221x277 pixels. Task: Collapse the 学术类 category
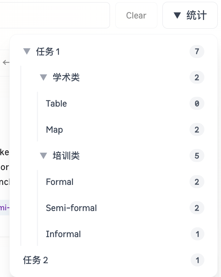pos(43,77)
